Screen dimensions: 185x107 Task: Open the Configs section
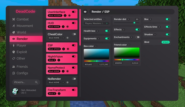26,73
